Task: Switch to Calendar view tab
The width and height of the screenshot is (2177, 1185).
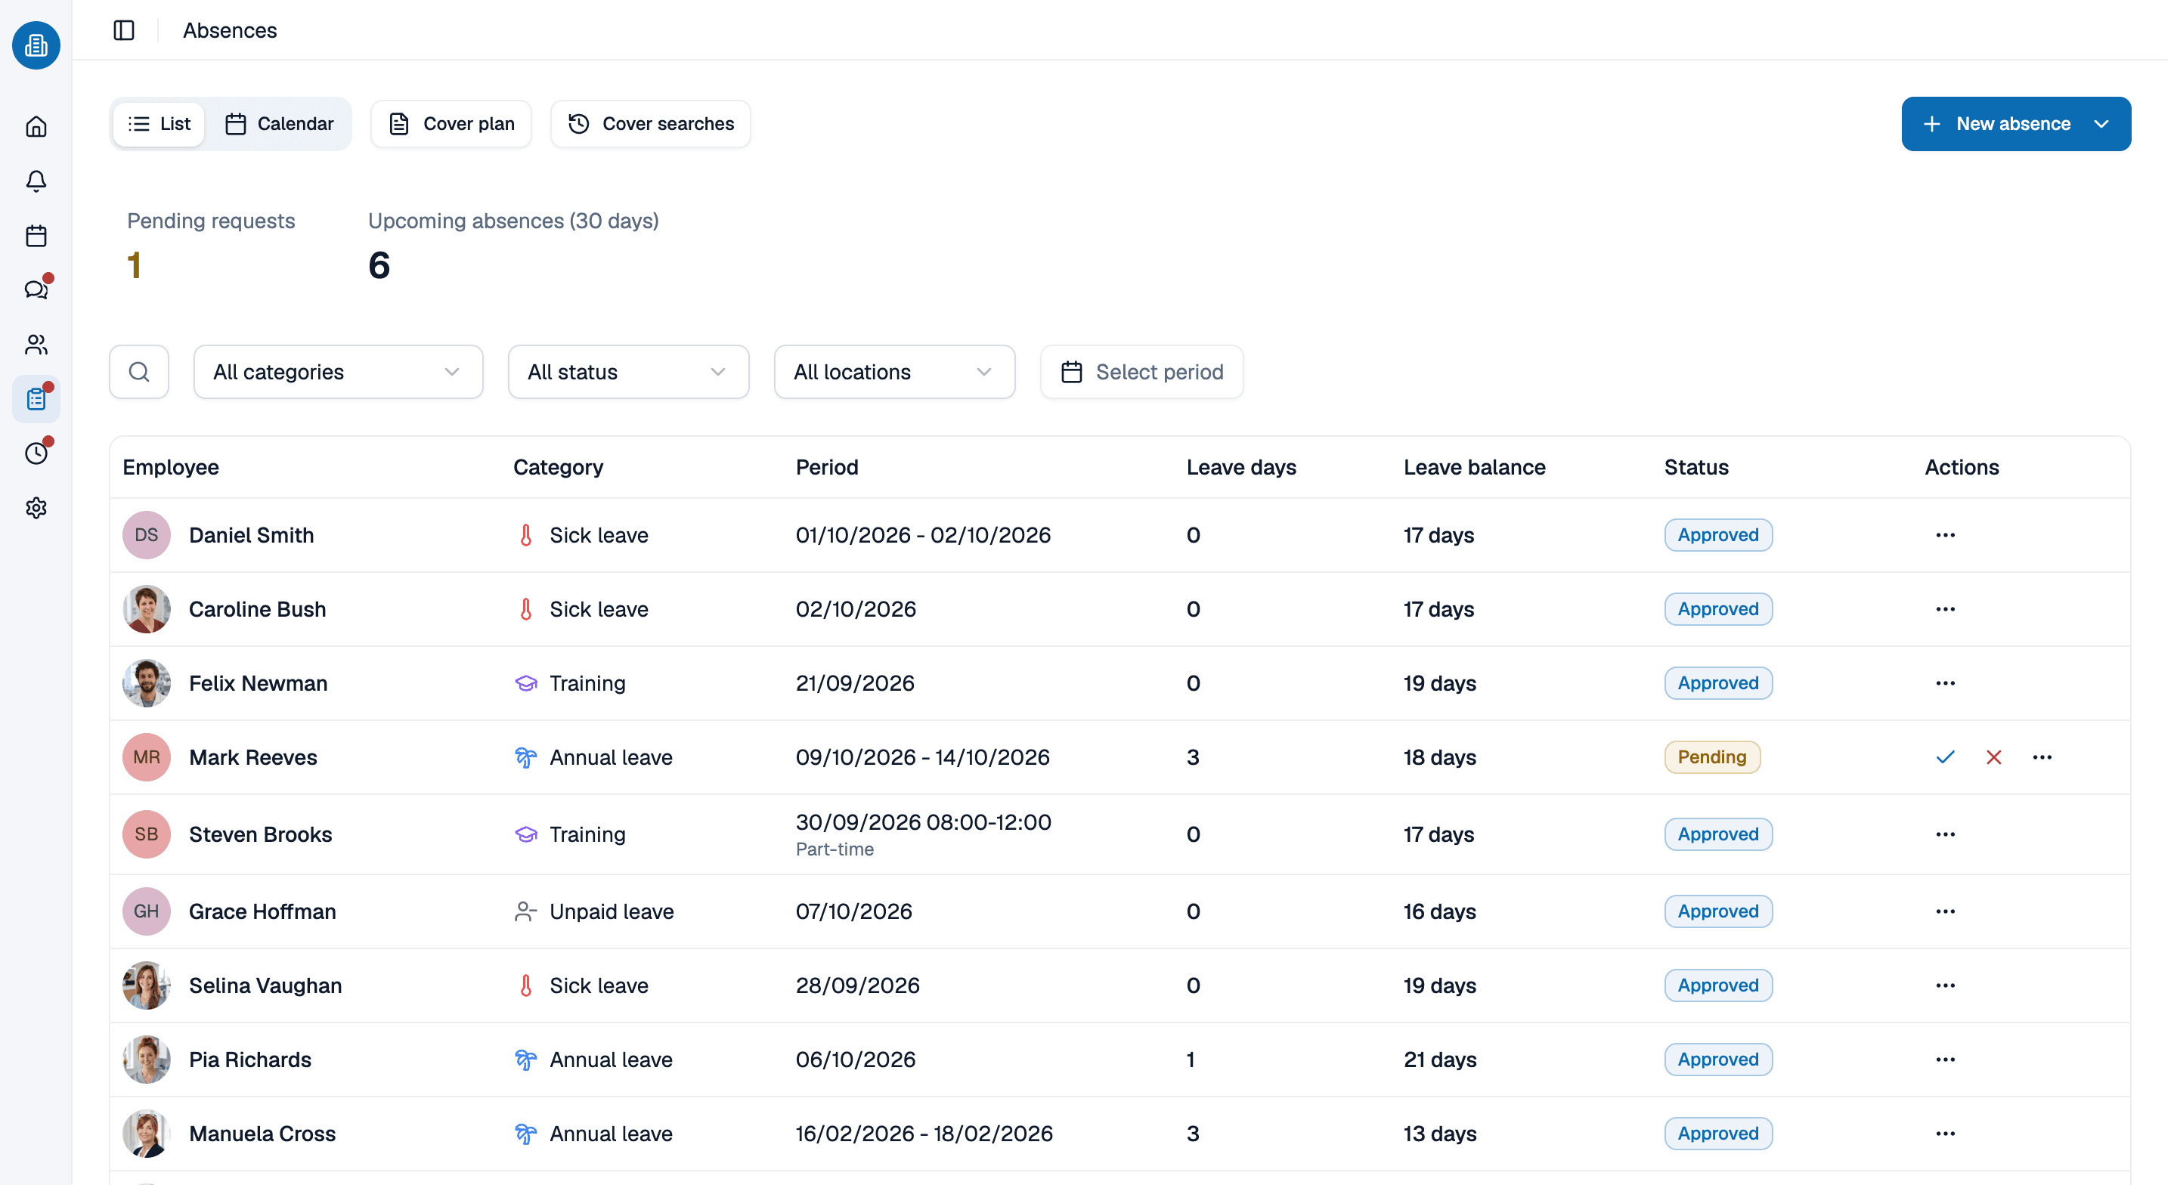Action: point(279,124)
